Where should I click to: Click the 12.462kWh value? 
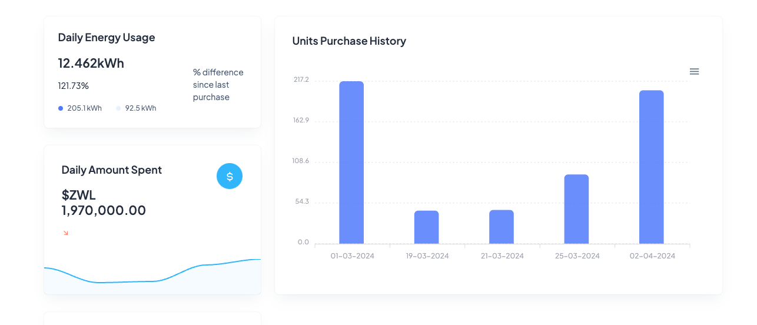[91, 63]
